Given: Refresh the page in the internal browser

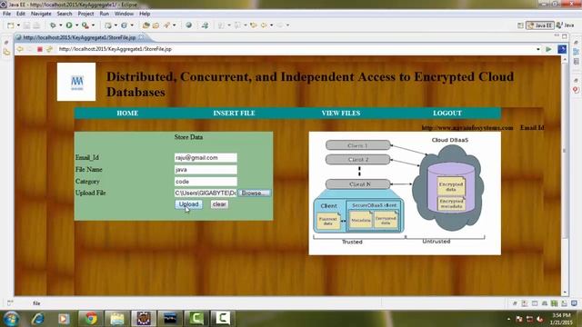Looking at the screenshot, I should point(49,49).
